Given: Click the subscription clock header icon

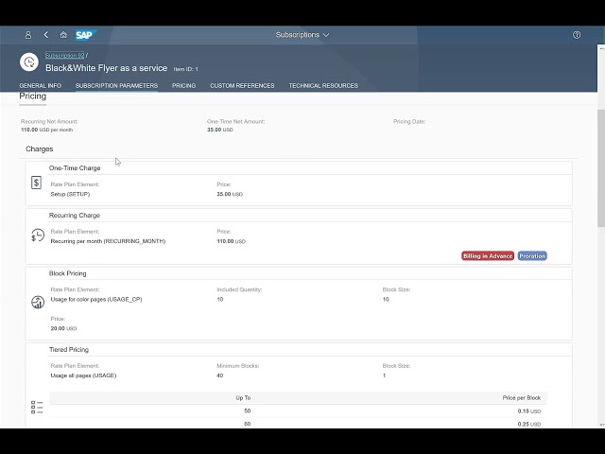Looking at the screenshot, I should click(x=29, y=61).
